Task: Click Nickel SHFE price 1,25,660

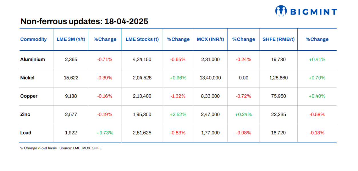Action: pyautogui.click(x=278, y=78)
